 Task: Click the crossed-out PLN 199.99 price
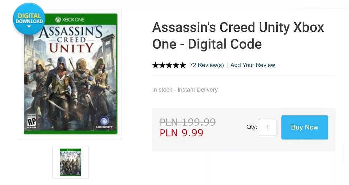[188, 122]
